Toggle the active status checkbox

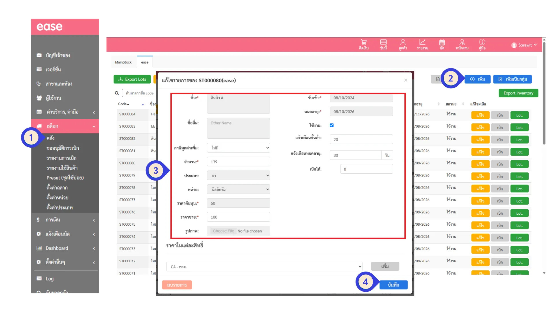(332, 125)
